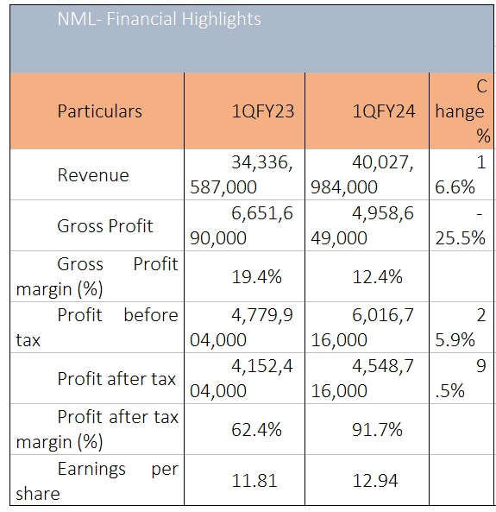Select the Particulars header cell
This screenshot has width=496, height=512.
pos(97,111)
